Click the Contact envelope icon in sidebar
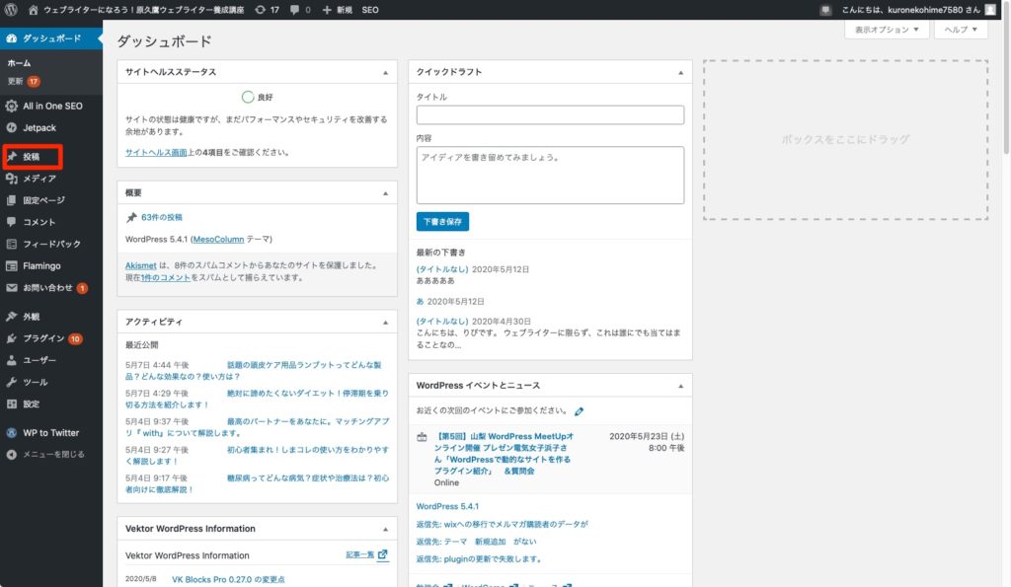 pyautogui.click(x=11, y=287)
